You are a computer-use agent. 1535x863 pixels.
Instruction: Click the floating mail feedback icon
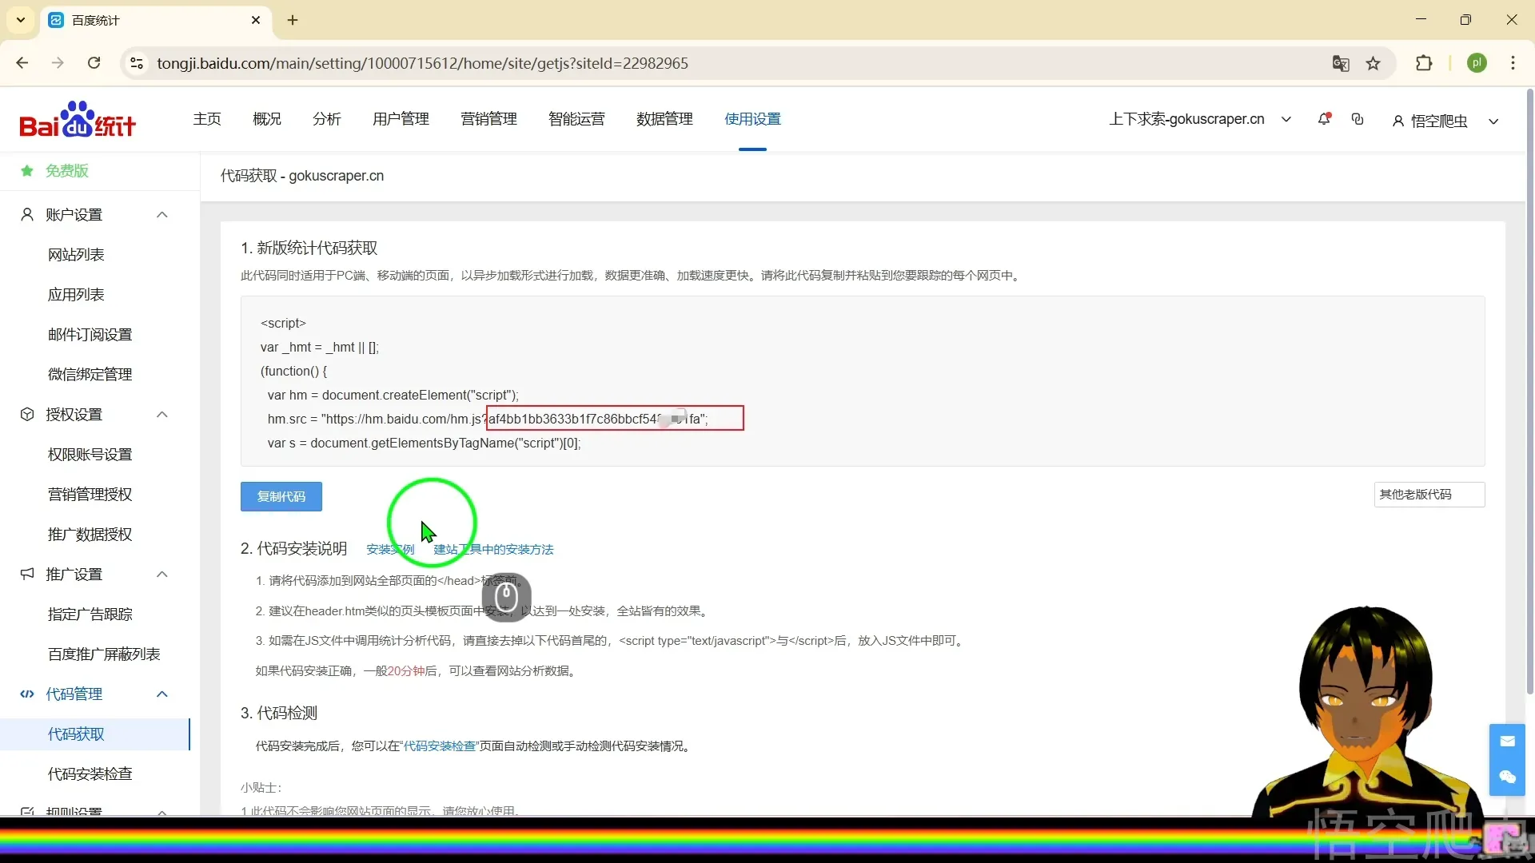tap(1507, 742)
